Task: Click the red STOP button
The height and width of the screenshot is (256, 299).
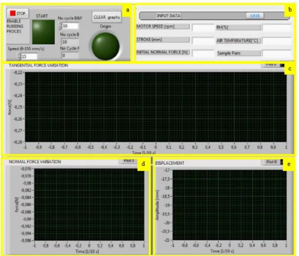Action: 18,13
